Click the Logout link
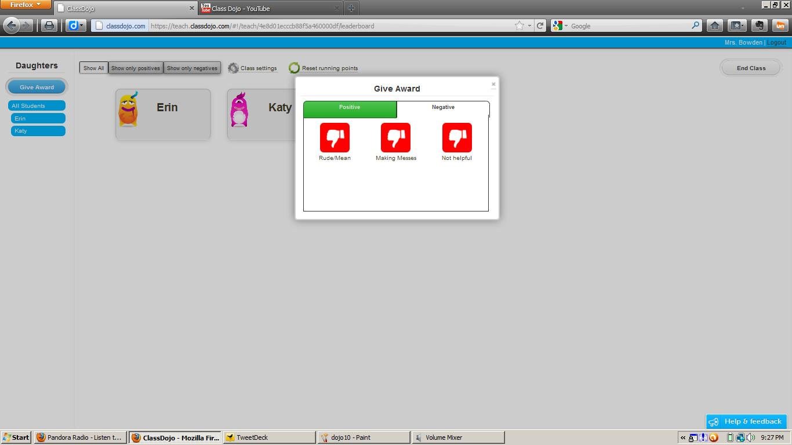 776,42
